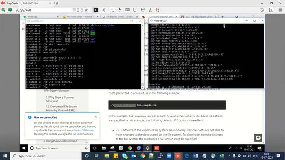The height and width of the screenshot is (160, 285).
Task: Expand local system tray hidden icons chevron
Action: (x=229, y=156)
